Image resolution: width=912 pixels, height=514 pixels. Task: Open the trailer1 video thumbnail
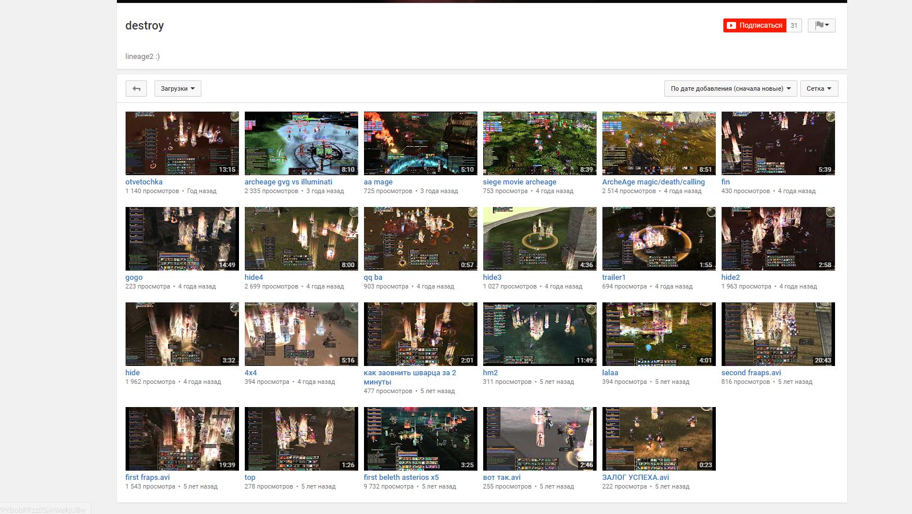tap(659, 239)
